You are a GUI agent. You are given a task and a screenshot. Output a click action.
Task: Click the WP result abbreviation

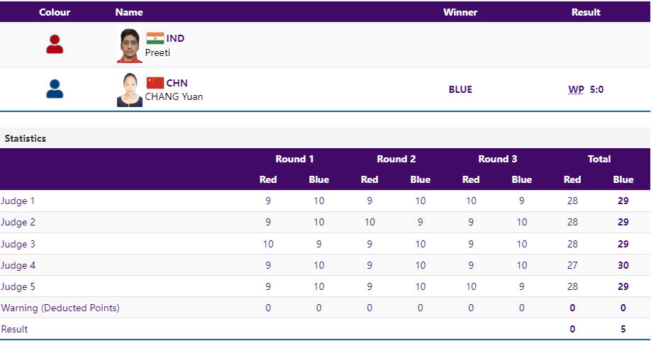click(576, 89)
